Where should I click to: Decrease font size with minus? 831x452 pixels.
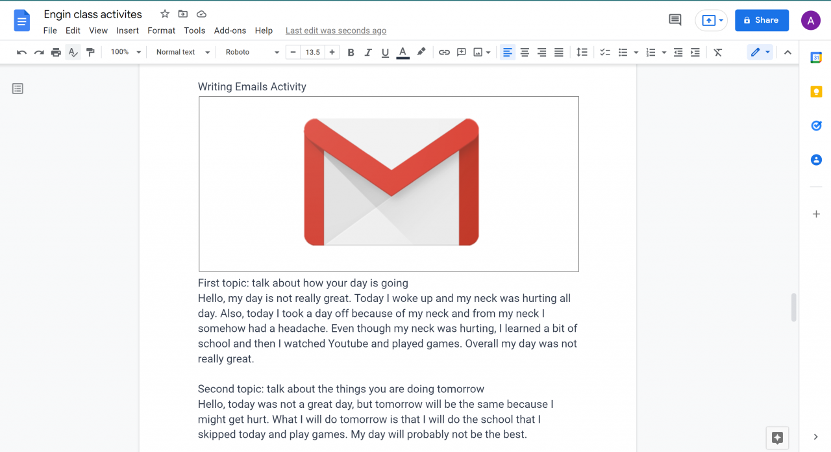[293, 52]
